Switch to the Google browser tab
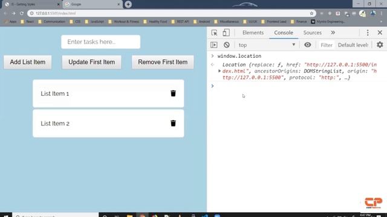The height and width of the screenshot is (217, 387). click(x=92, y=4)
